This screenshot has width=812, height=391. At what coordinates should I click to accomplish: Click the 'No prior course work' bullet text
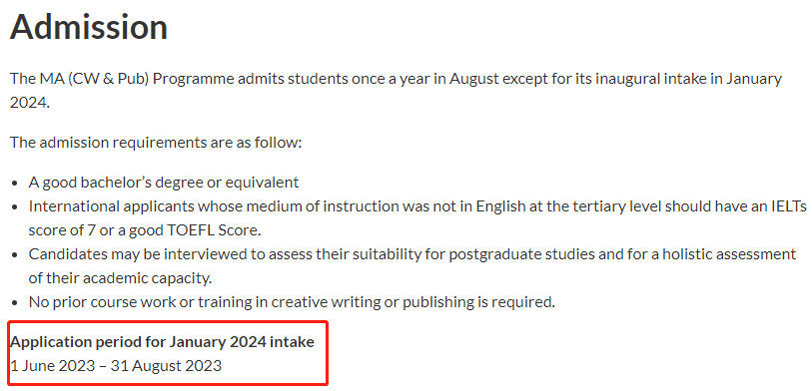(292, 302)
